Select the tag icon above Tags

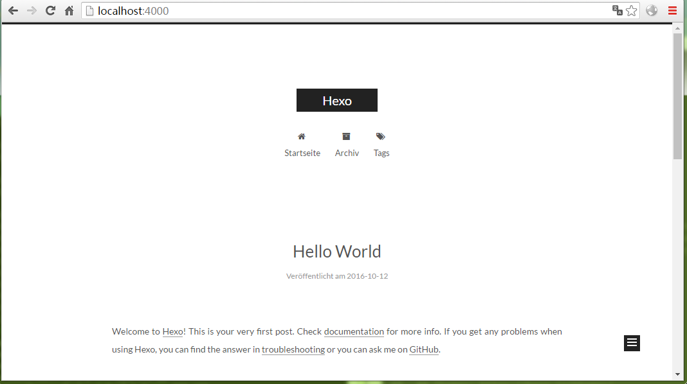[x=380, y=135]
